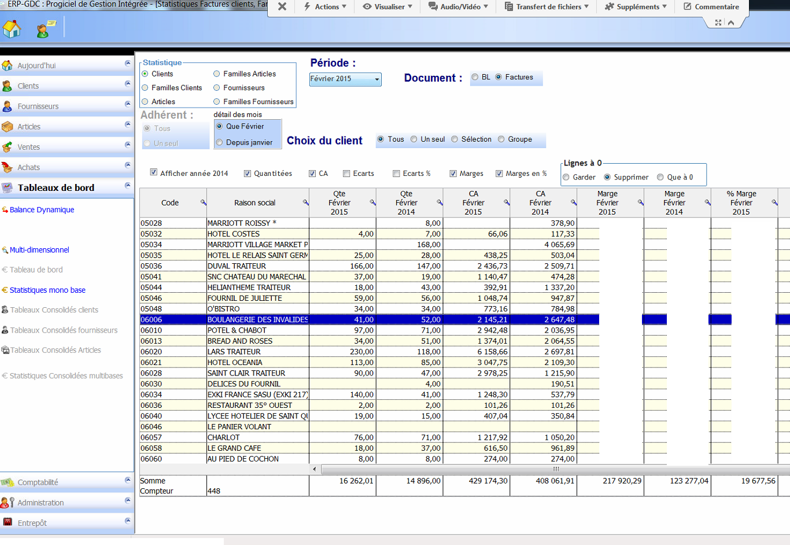Screen dimensions: 790x545
Task: Click search icon in Marge Février 2015 header
Action: pyautogui.click(x=641, y=202)
